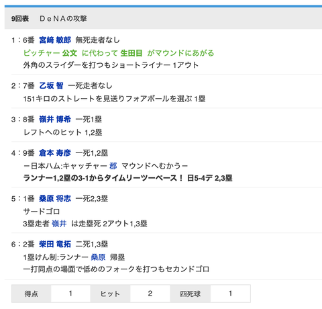
Task: Open player link 宮﨑 敏郎
Action: (55, 40)
